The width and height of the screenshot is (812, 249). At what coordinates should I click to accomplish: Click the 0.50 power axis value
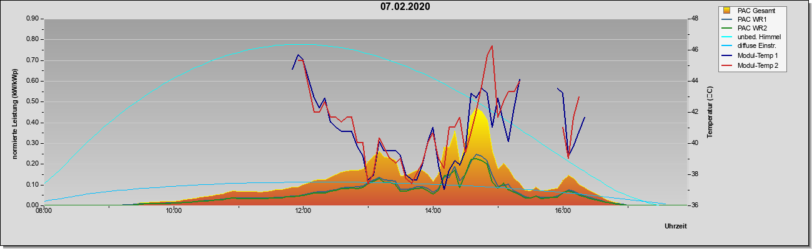point(32,101)
